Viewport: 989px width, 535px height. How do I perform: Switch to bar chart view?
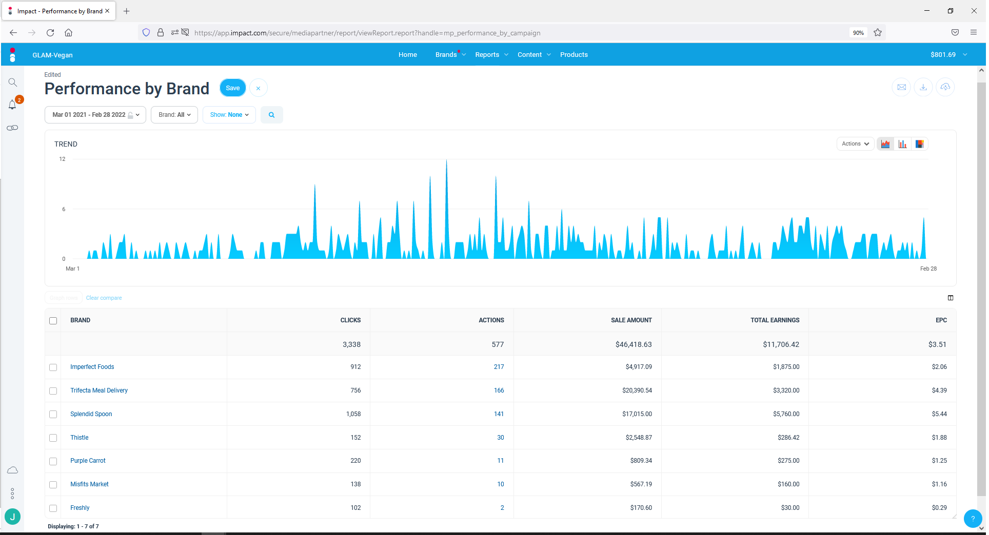pyautogui.click(x=902, y=144)
